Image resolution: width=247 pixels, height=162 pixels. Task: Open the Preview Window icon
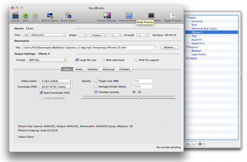point(129,15)
